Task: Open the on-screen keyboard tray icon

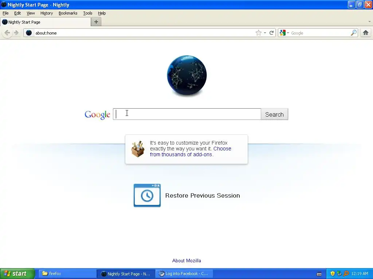Action: tap(319, 274)
